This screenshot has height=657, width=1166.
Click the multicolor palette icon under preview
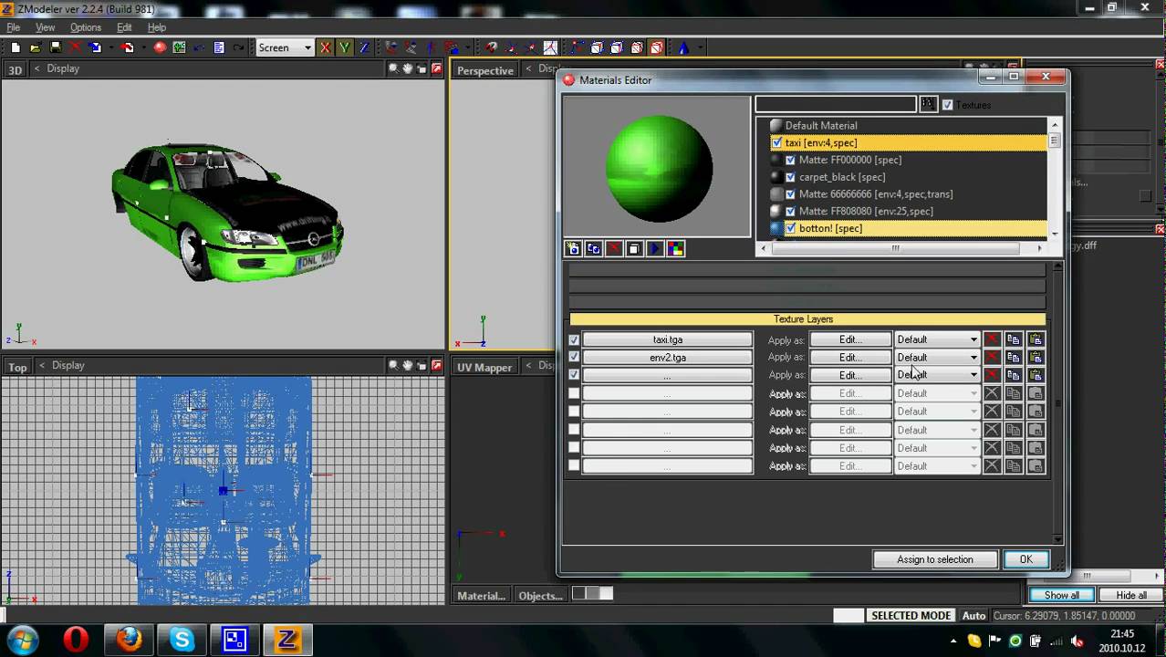(675, 248)
